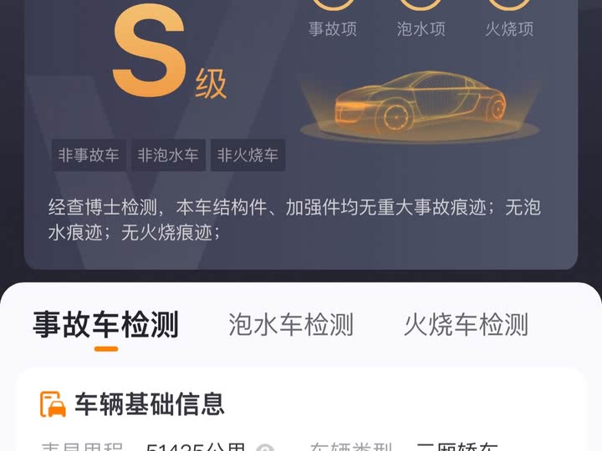Click the 51425公里 mileage value
The width and height of the screenshot is (602, 451).
(196, 446)
